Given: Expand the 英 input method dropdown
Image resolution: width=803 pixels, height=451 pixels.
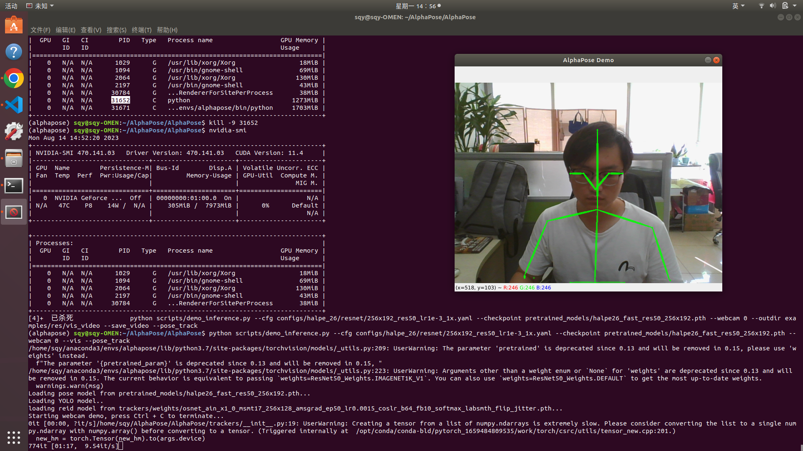Looking at the screenshot, I should pos(738,6).
